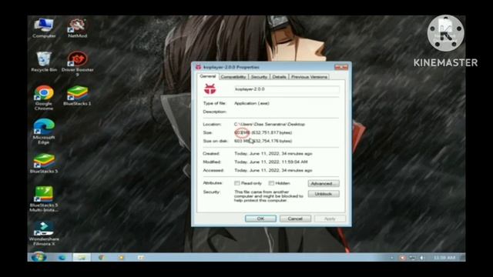Click the Modified value '11:59:04 AM'
Image resolution: width=493 pixels, height=277 pixels.
[x=294, y=162]
